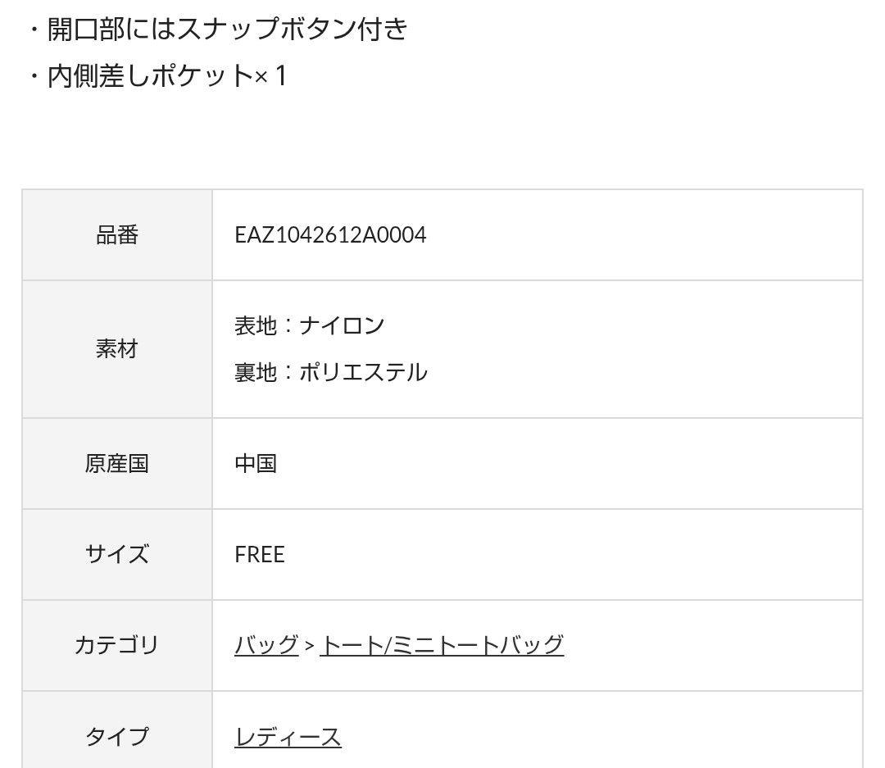Screen dimensions: 885x768
Task: Click the サイズ header cell
Action: [x=117, y=555]
